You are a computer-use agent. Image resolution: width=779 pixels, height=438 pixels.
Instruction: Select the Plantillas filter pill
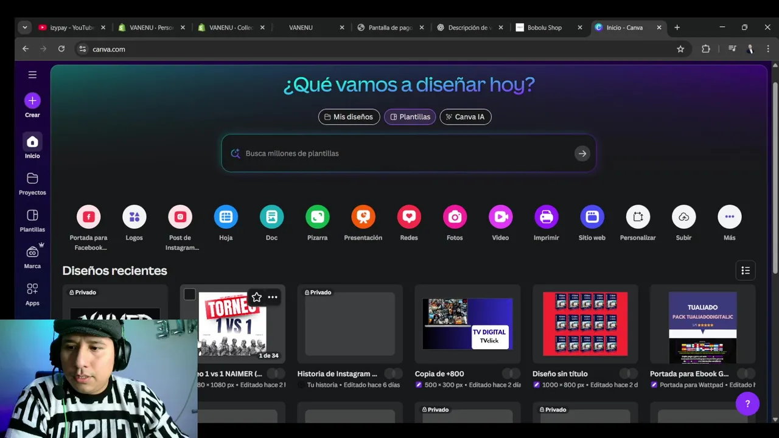[410, 117]
